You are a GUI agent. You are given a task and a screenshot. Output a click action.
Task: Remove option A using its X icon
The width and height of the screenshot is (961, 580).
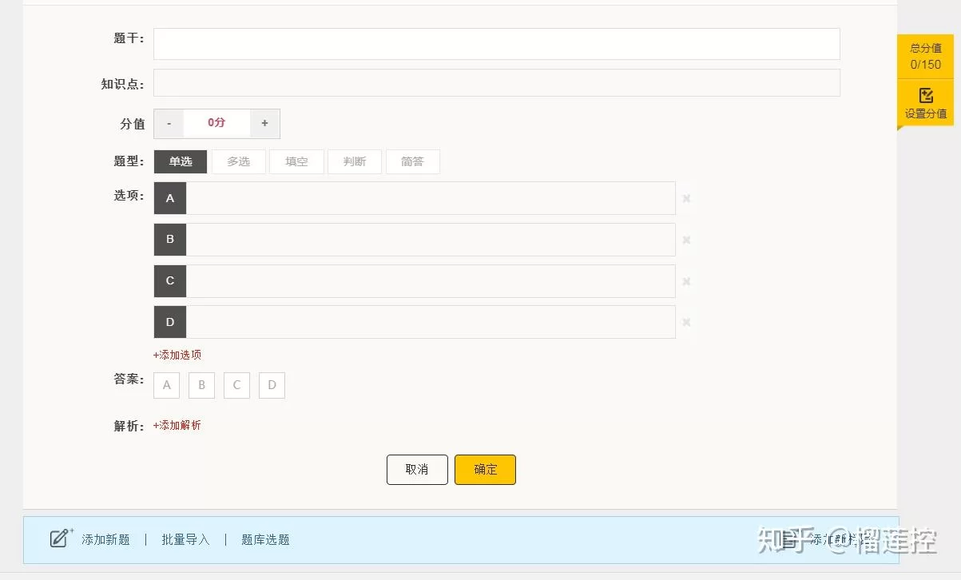(x=686, y=198)
